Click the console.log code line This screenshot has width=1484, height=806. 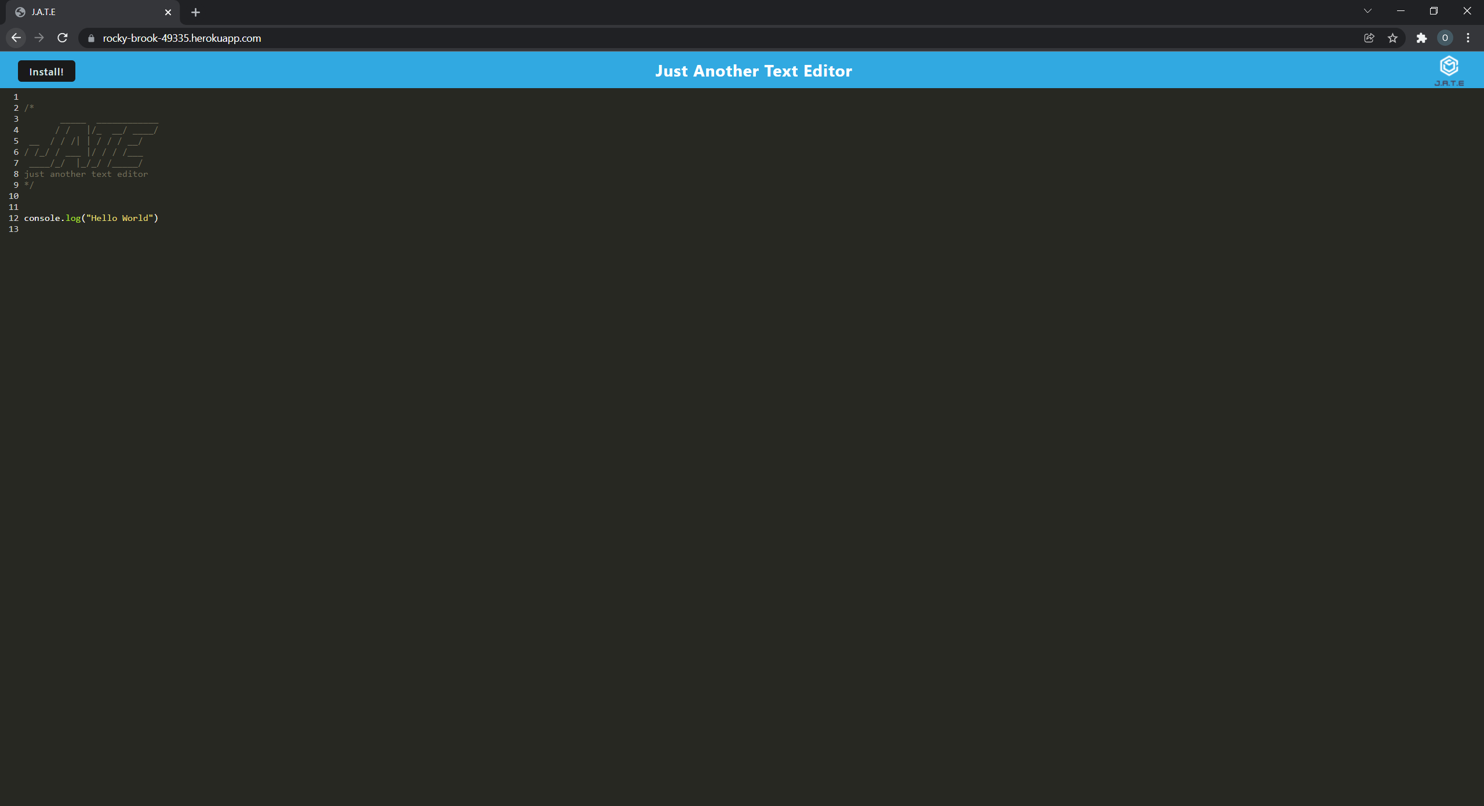(91, 218)
